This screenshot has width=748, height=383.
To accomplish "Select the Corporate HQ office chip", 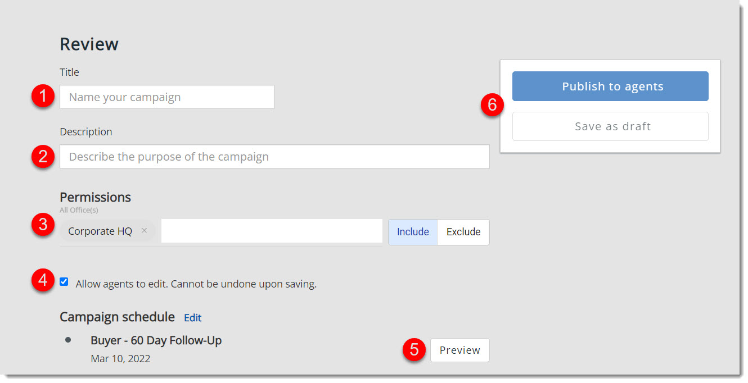I will point(100,231).
